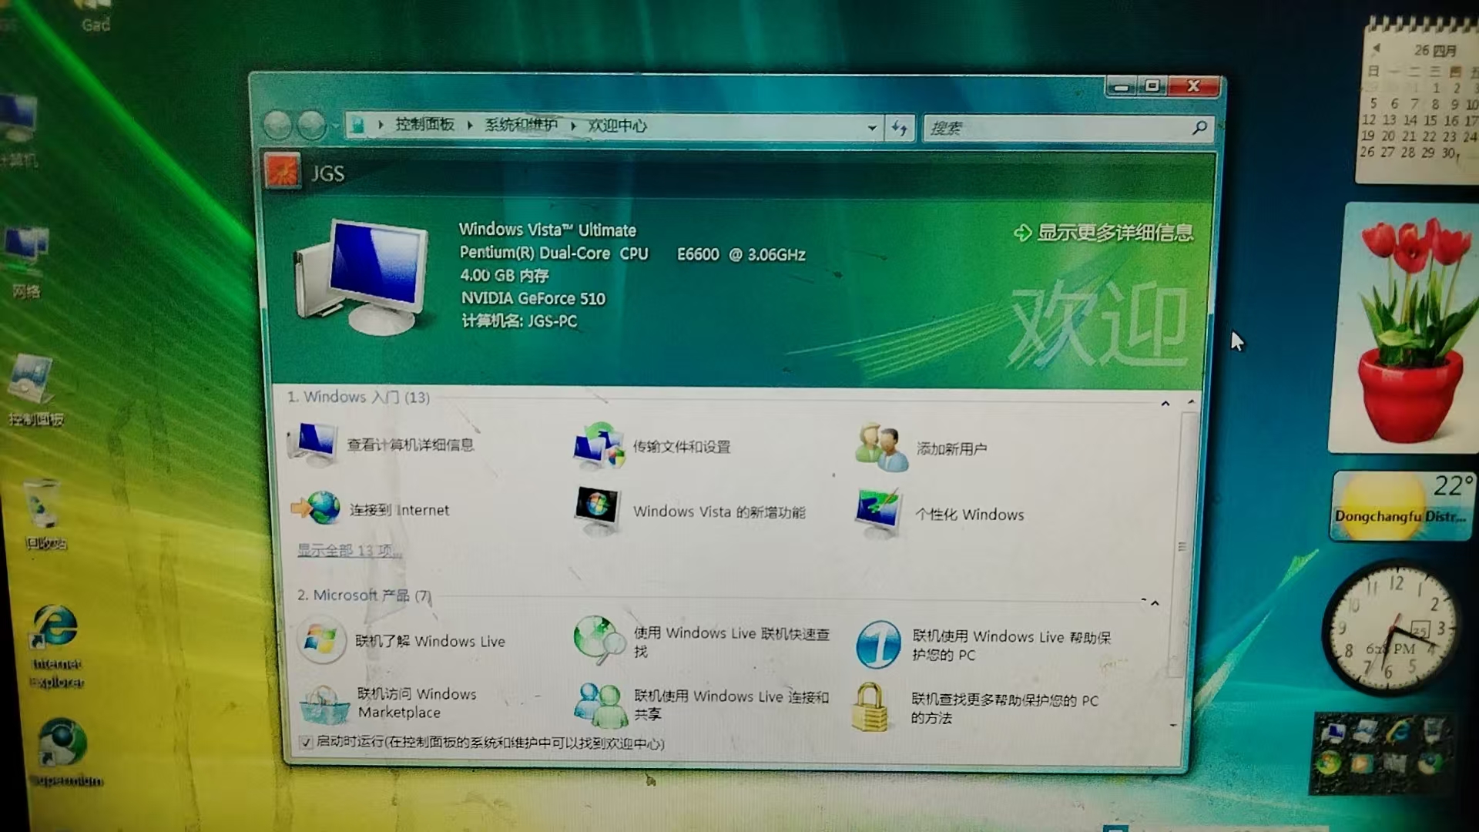Click 传输文件和设置 text
This screenshot has height=832, width=1479.
682,446
